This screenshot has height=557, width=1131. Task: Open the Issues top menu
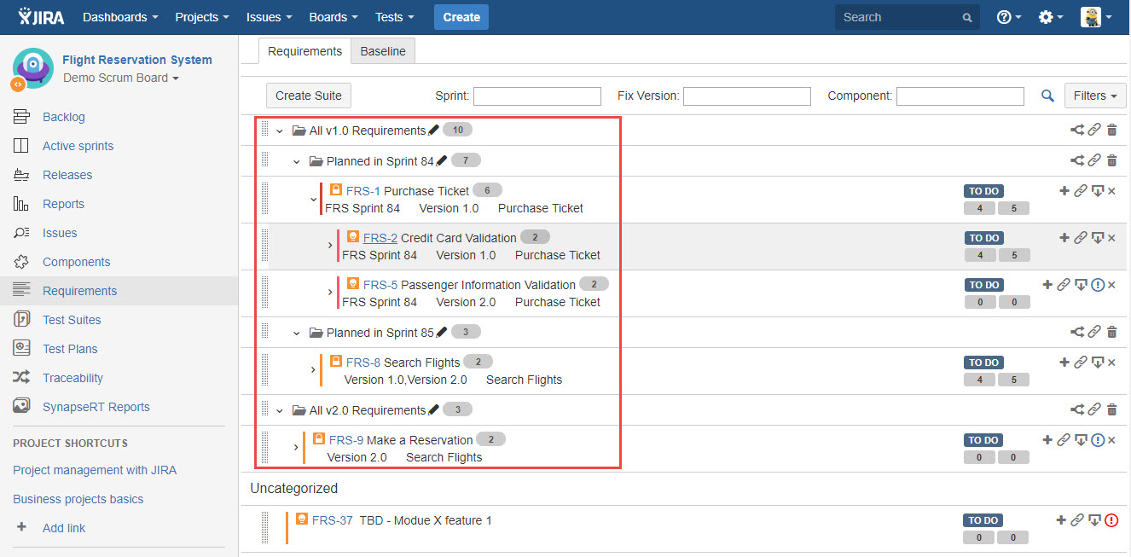[269, 17]
